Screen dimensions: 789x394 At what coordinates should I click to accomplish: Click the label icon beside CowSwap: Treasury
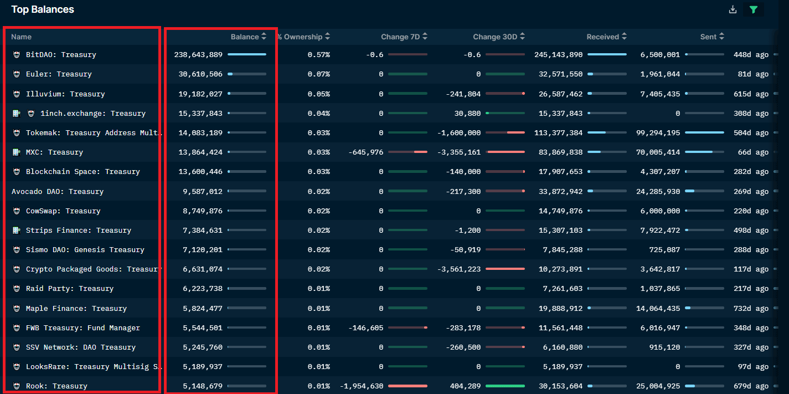[16, 211]
